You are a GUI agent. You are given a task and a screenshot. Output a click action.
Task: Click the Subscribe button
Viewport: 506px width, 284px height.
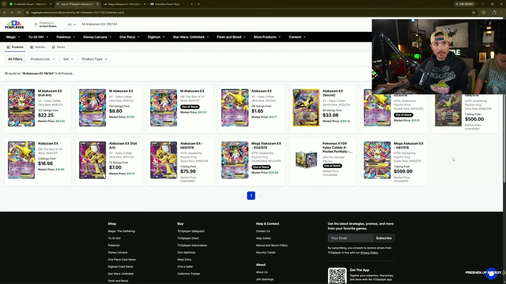384,238
